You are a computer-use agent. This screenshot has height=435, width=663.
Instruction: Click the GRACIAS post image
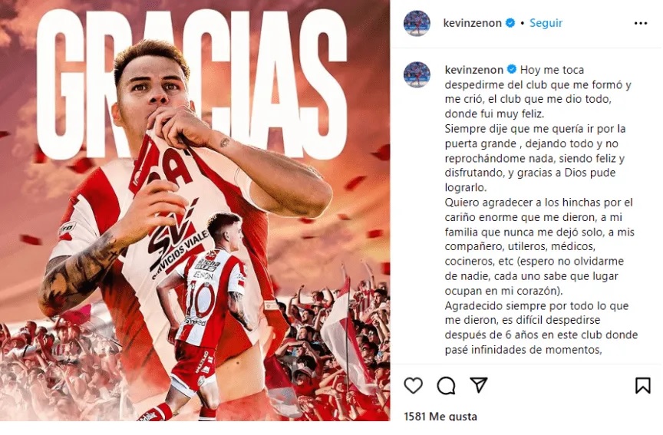click(195, 210)
